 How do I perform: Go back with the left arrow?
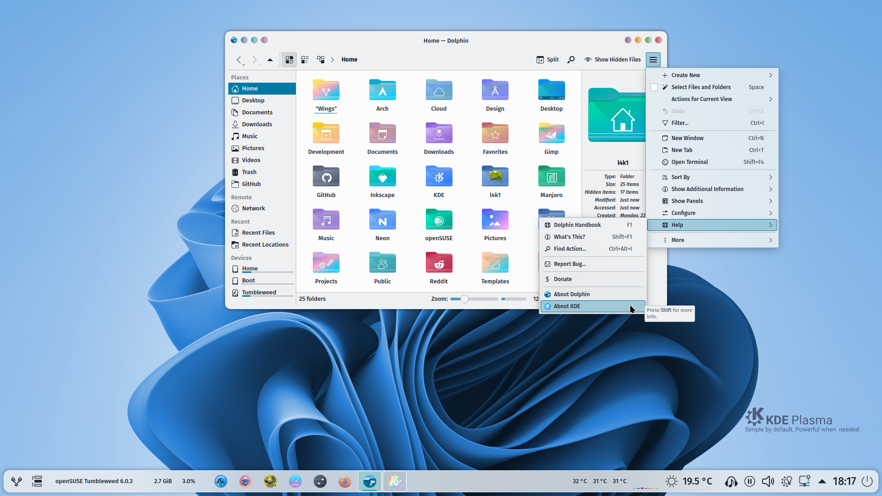(x=239, y=60)
